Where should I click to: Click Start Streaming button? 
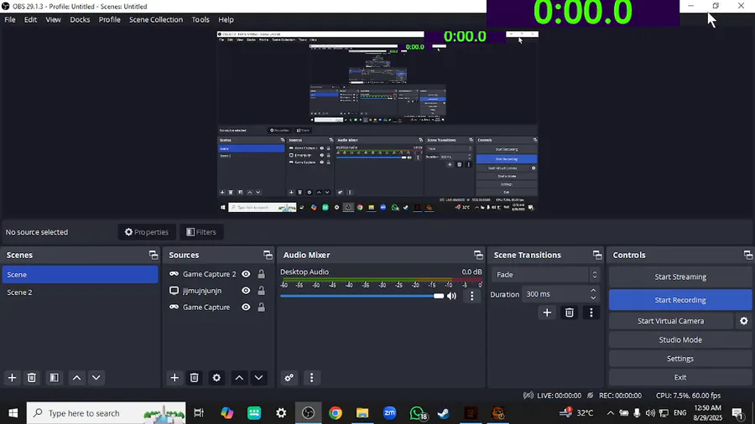point(680,277)
